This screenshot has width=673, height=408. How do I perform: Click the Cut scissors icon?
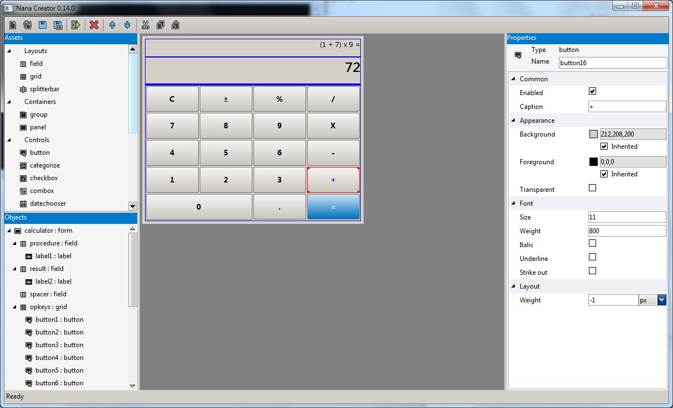tap(146, 25)
